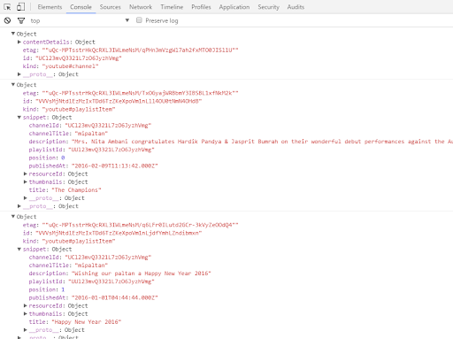Click channelTitle "mipaltan" in The Champions snippet
453x339 pixels.
pyautogui.click(x=91, y=134)
